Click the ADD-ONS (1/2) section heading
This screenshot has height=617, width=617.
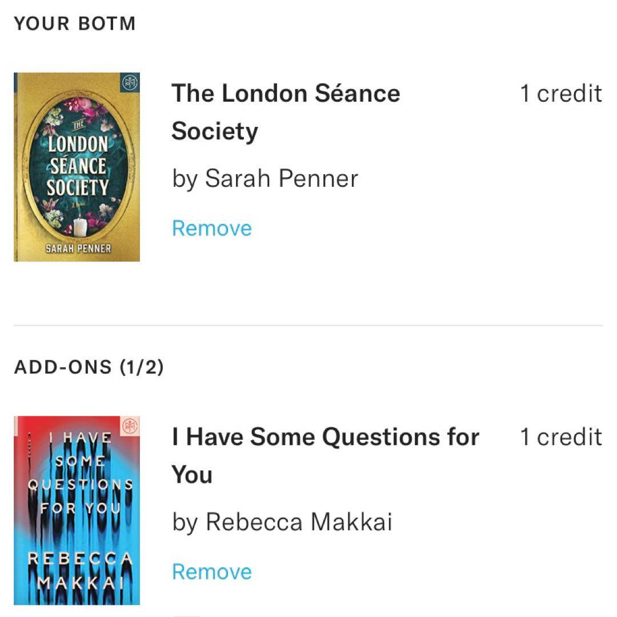pyautogui.click(x=89, y=367)
